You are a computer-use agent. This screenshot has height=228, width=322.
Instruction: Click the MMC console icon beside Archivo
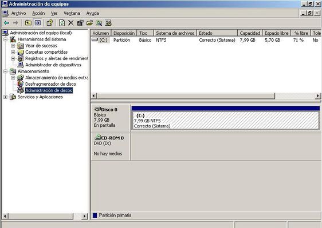(x=5, y=13)
